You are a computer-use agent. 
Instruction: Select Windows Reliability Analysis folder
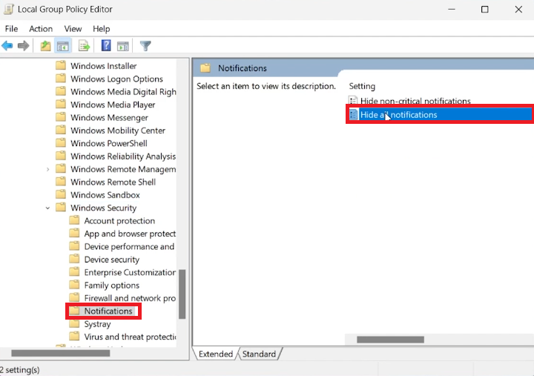[x=123, y=156]
